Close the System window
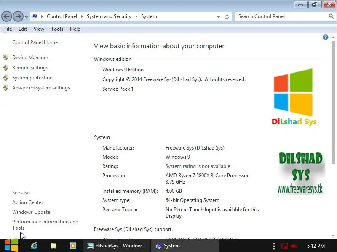Screen dimensions: 337x252 (x=329, y=5)
